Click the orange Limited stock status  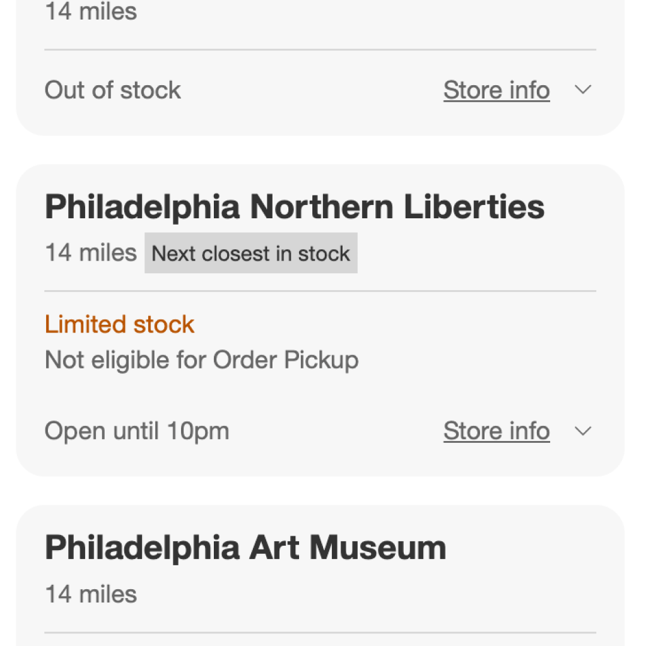coord(119,324)
